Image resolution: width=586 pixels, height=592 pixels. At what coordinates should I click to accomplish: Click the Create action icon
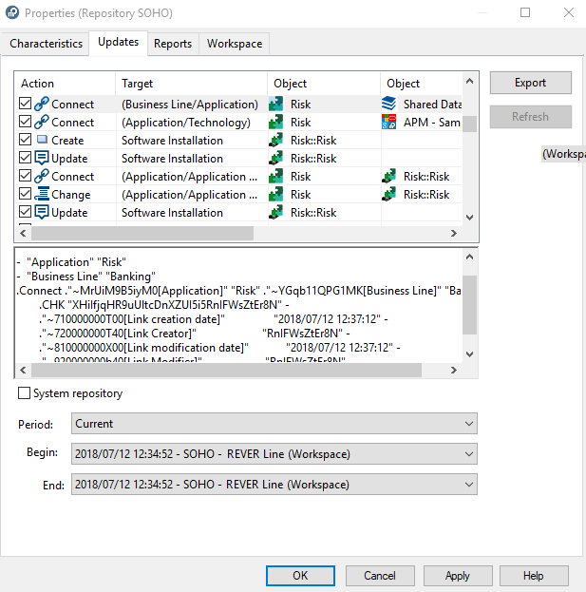42,141
